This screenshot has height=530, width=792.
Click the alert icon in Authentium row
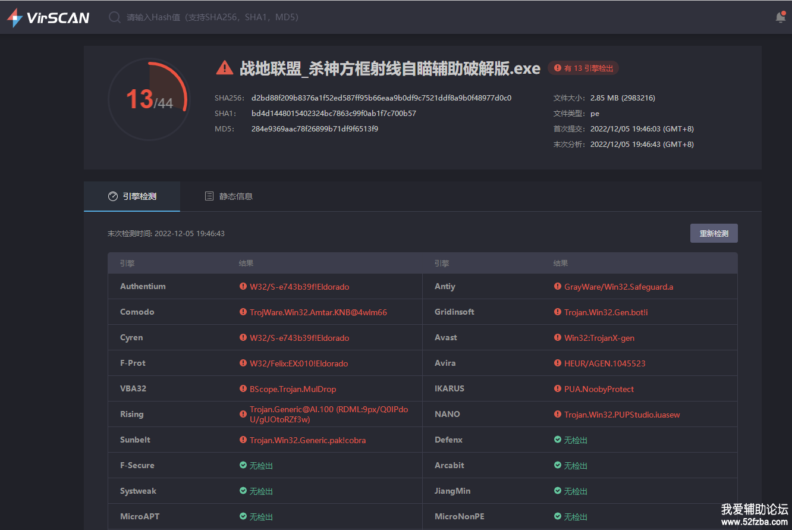click(x=243, y=286)
